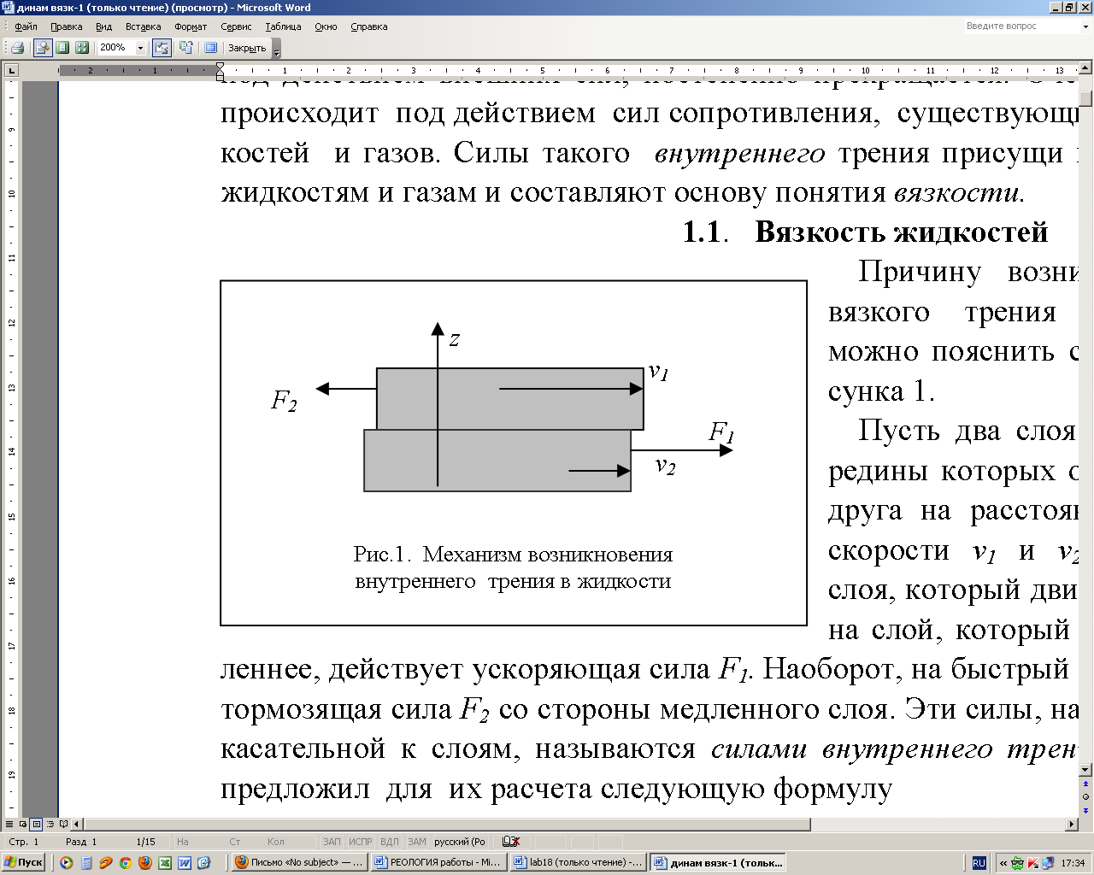The width and height of the screenshot is (1094, 875).
Task: Open the Сервис menu
Action: pyautogui.click(x=236, y=26)
